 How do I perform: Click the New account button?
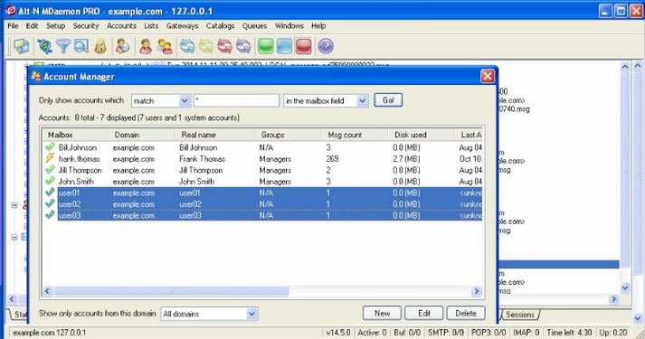click(382, 313)
